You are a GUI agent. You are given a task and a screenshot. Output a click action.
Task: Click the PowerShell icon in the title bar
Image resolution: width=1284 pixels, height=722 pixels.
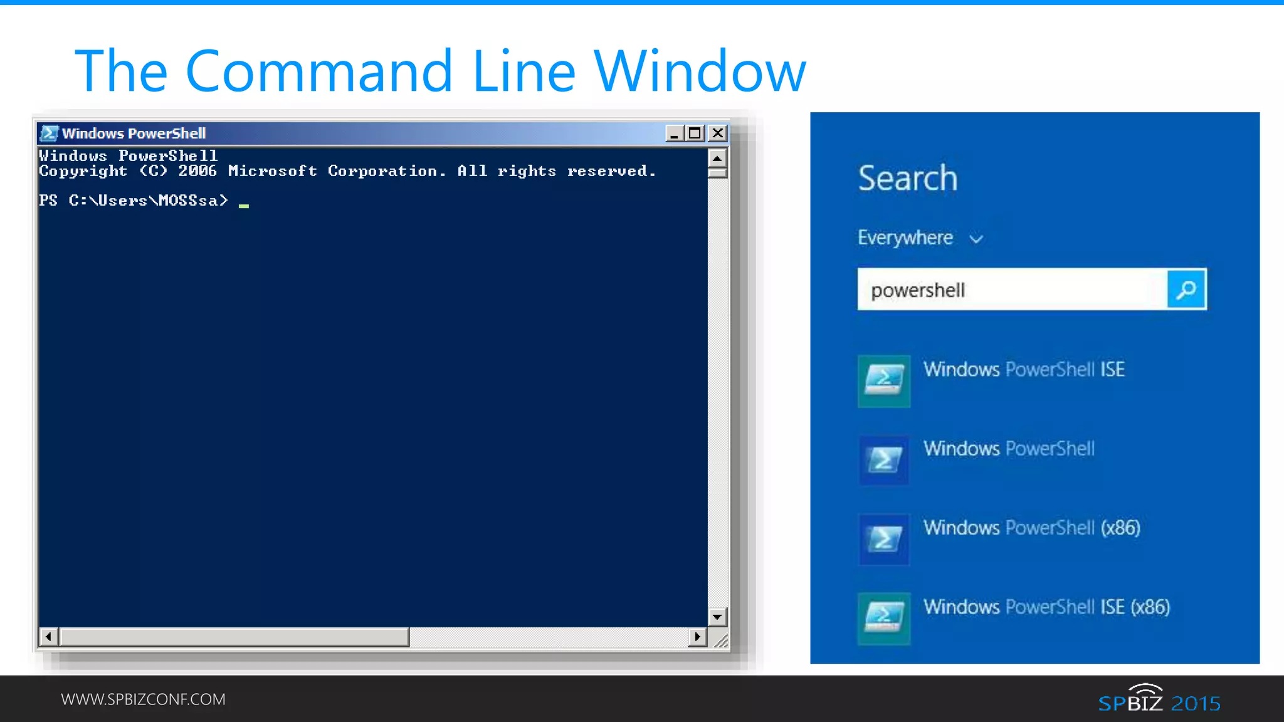pyautogui.click(x=49, y=133)
